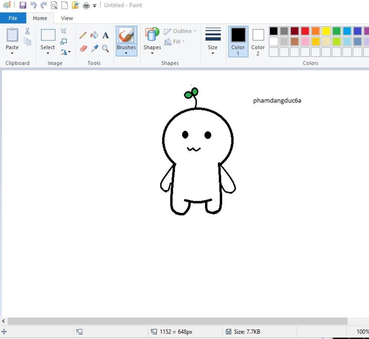369x339 pixels.
Task: Pick the white color swatch
Action: click(x=274, y=42)
